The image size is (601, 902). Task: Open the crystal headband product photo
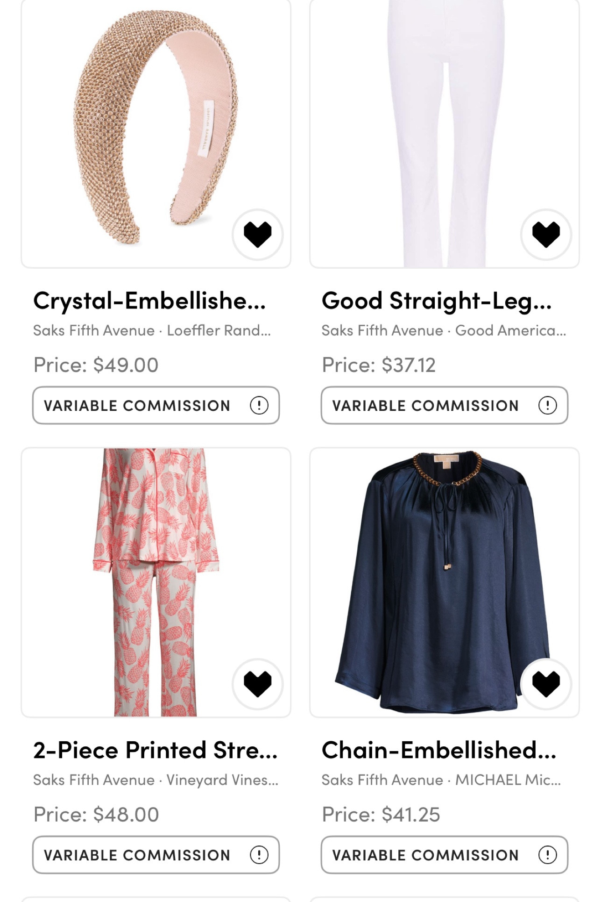click(x=140, y=131)
